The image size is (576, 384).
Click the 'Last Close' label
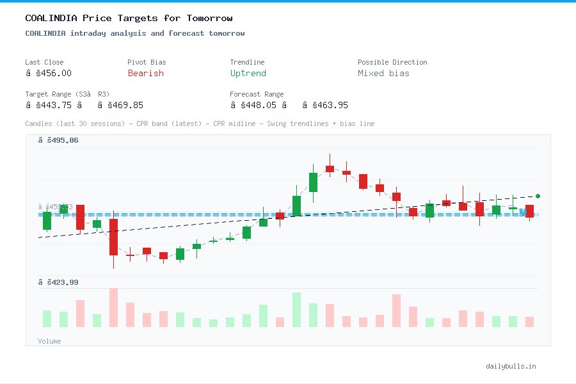pyautogui.click(x=44, y=62)
